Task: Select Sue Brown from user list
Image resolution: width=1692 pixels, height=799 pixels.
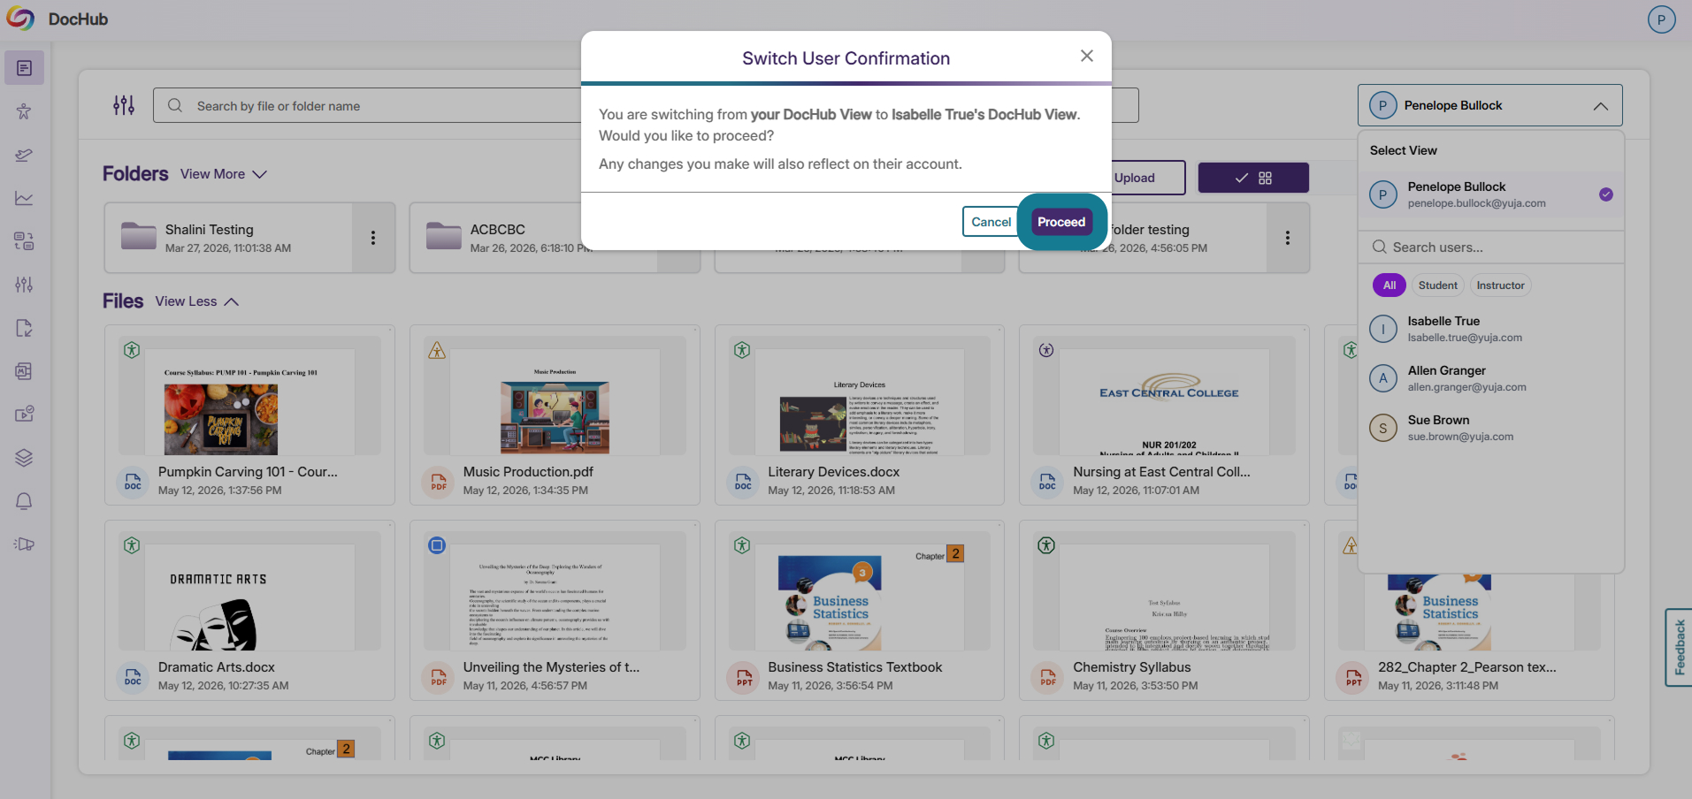Action: click(x=1491, y=428)
